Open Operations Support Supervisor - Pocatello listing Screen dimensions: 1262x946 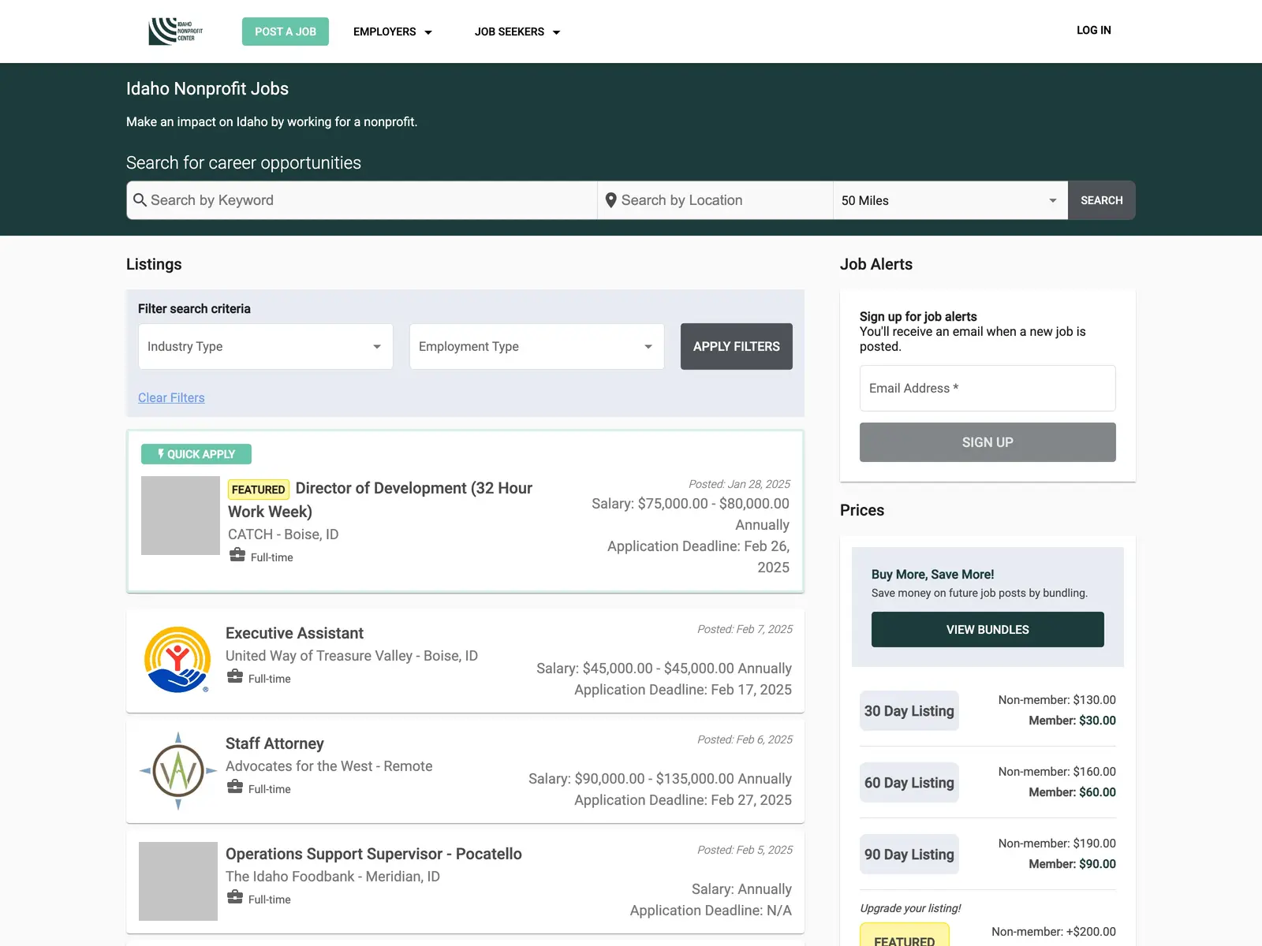click(374, 854)
